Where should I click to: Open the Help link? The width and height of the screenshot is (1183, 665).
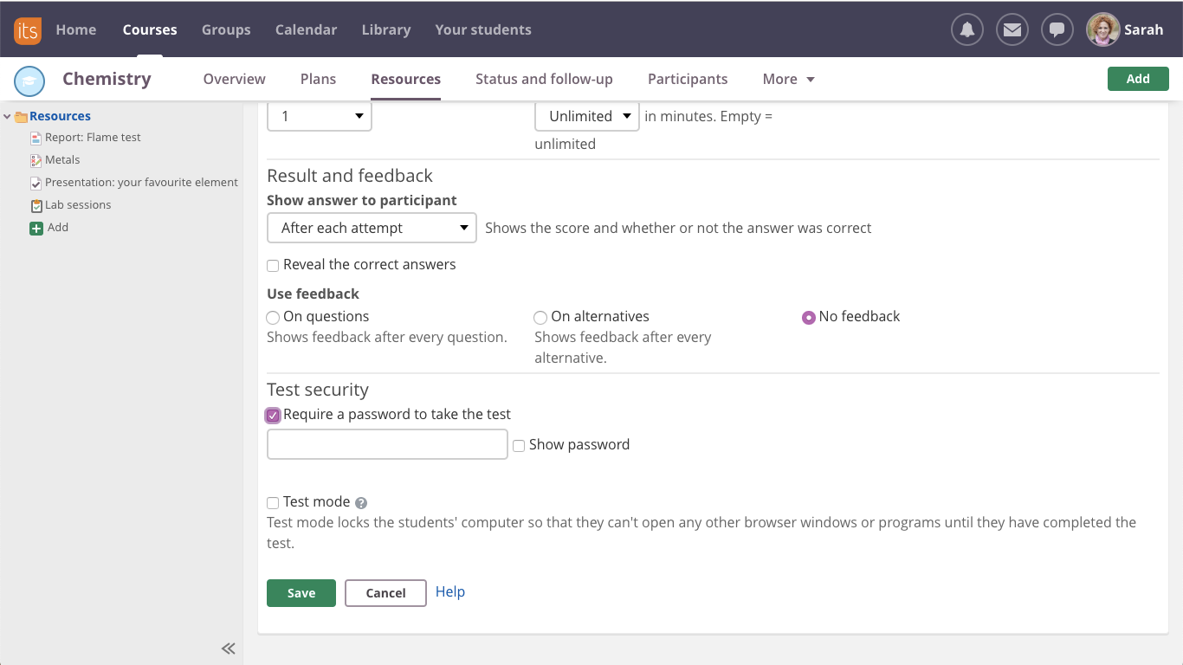click(x=450, y=591)
